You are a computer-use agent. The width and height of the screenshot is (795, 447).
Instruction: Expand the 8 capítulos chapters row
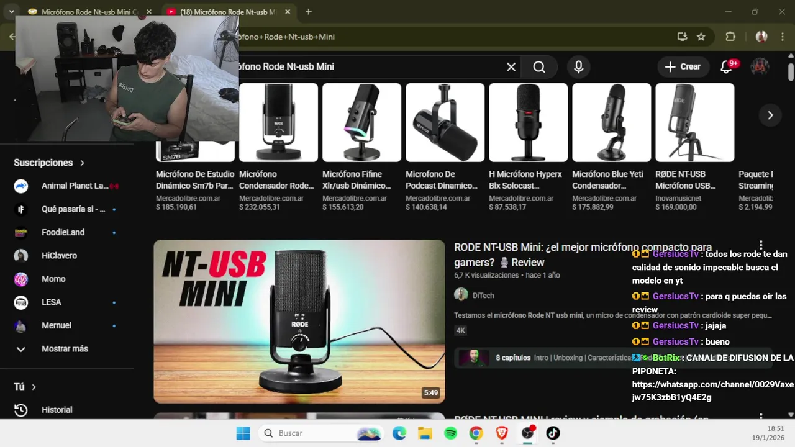point(613,358)
